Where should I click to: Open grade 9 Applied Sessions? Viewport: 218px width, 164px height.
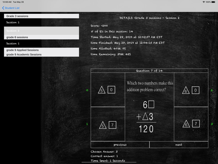tap(42, 50)
